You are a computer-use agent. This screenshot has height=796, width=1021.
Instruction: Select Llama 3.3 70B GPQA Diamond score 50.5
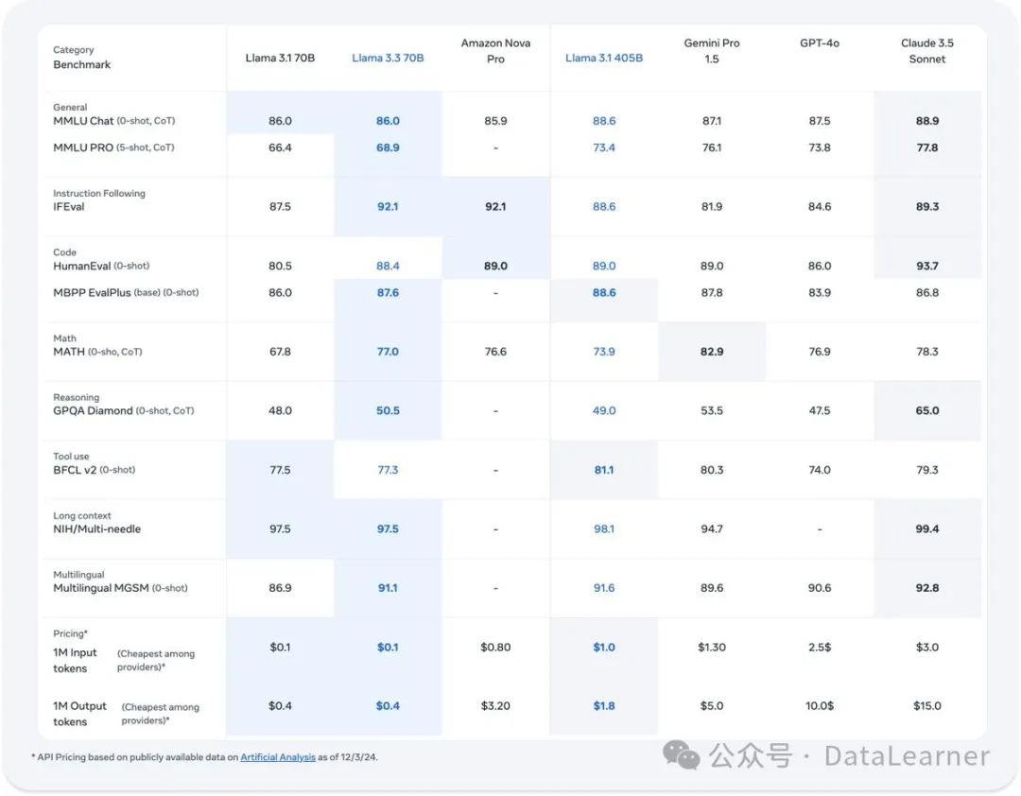388,411
